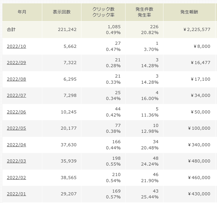Viewport: 217px width, 203px height.
Task: Select impressions value 10,245
Action: tap(69, 112)
